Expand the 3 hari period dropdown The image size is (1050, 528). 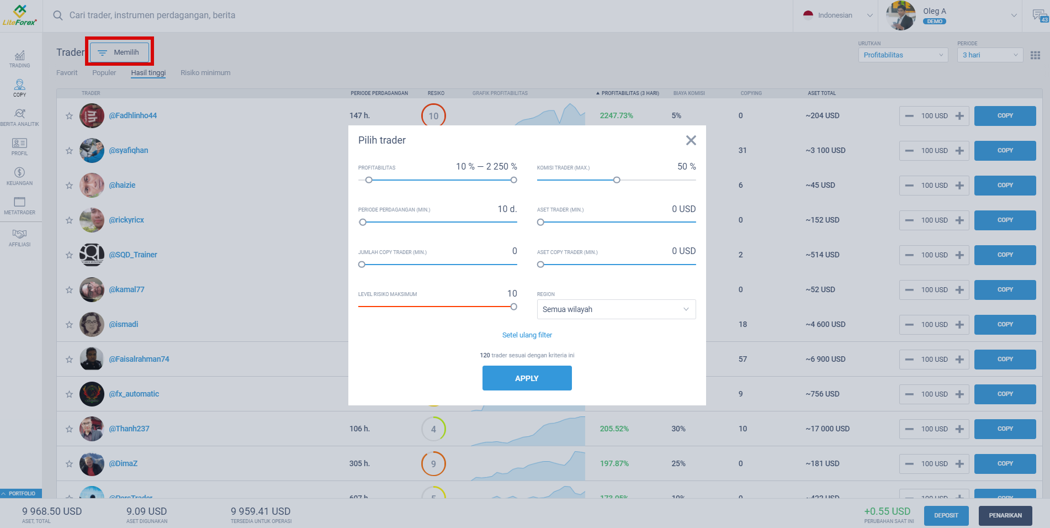pyautogui.click(x=989, y=55)
